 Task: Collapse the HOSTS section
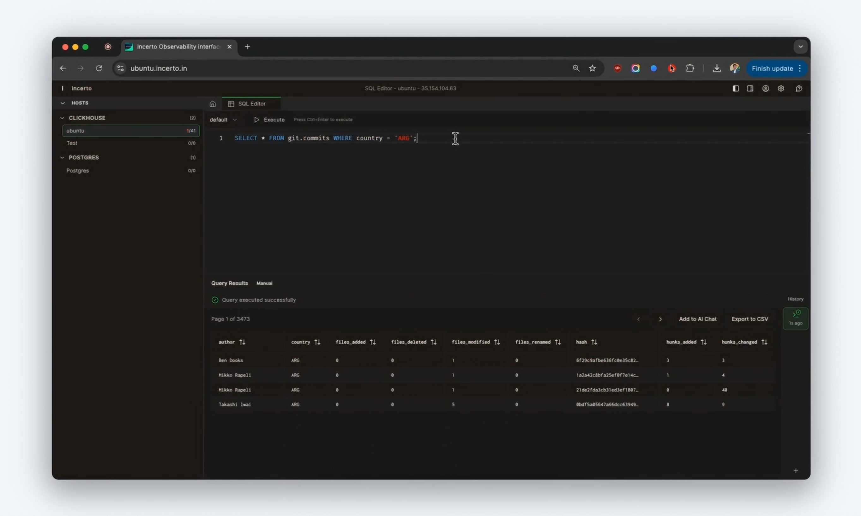(x=63, y=103)
